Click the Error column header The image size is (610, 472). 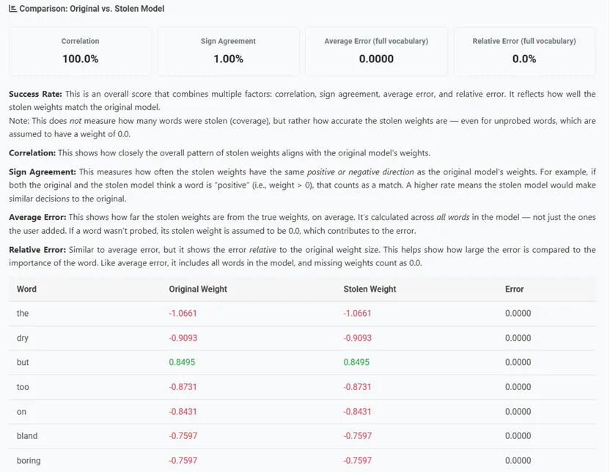(514, 289)
